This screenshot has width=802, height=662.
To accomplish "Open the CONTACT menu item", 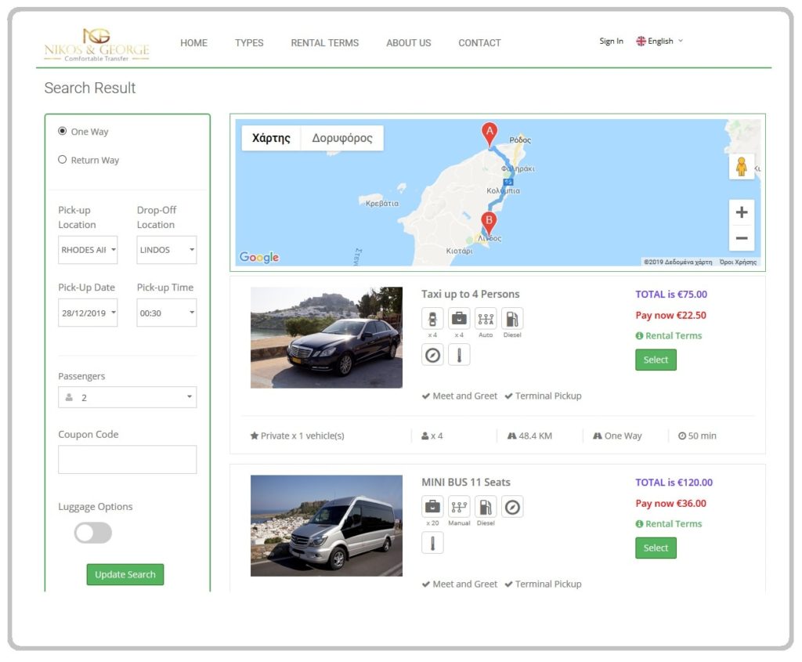I will point(479,43).
